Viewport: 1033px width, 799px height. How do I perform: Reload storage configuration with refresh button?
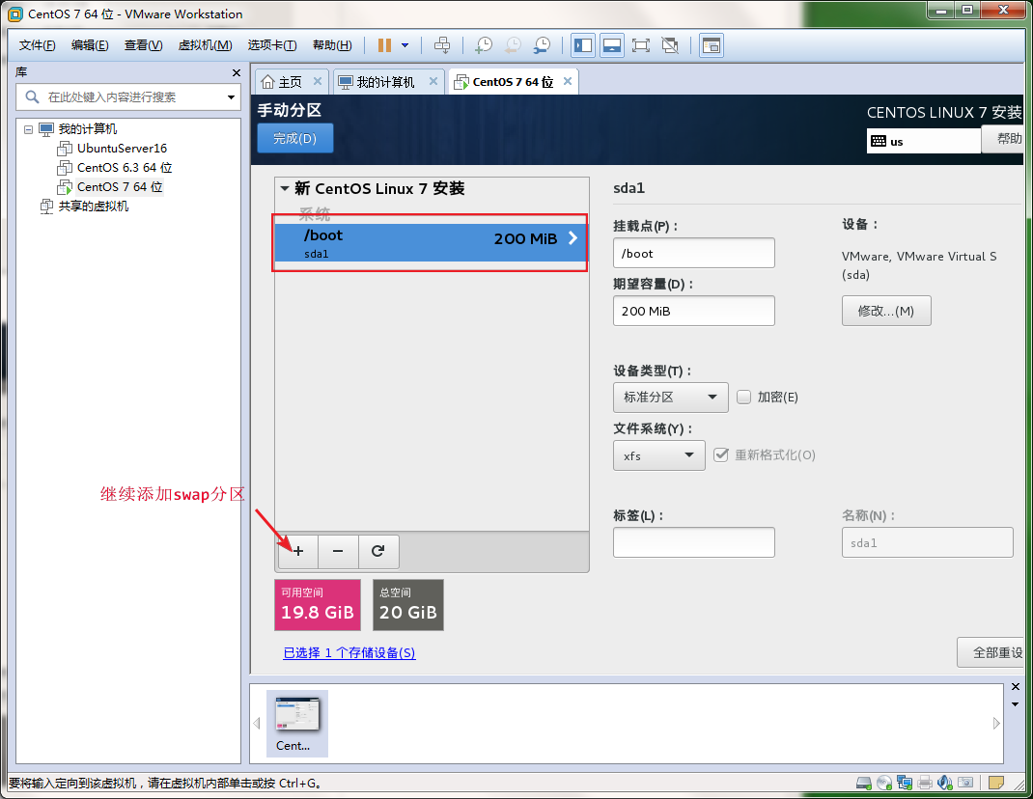point(378,551)
